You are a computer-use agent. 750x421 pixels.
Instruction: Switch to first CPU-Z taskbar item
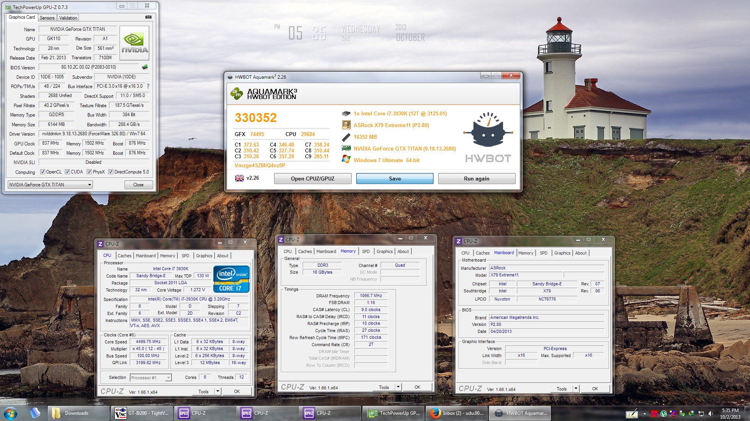coord(204,413)
